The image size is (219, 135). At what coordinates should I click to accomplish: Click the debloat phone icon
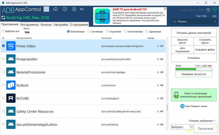(176, 95)
